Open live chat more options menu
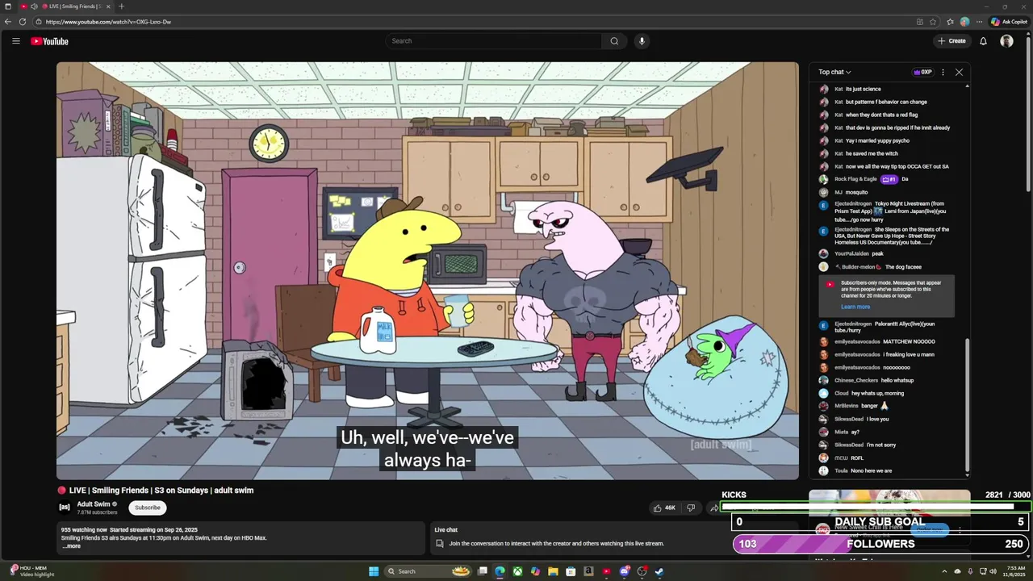The image size is (1033, 581). [x=943, y=72]
